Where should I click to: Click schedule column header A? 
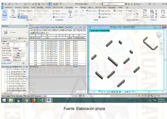coord(35,35)
